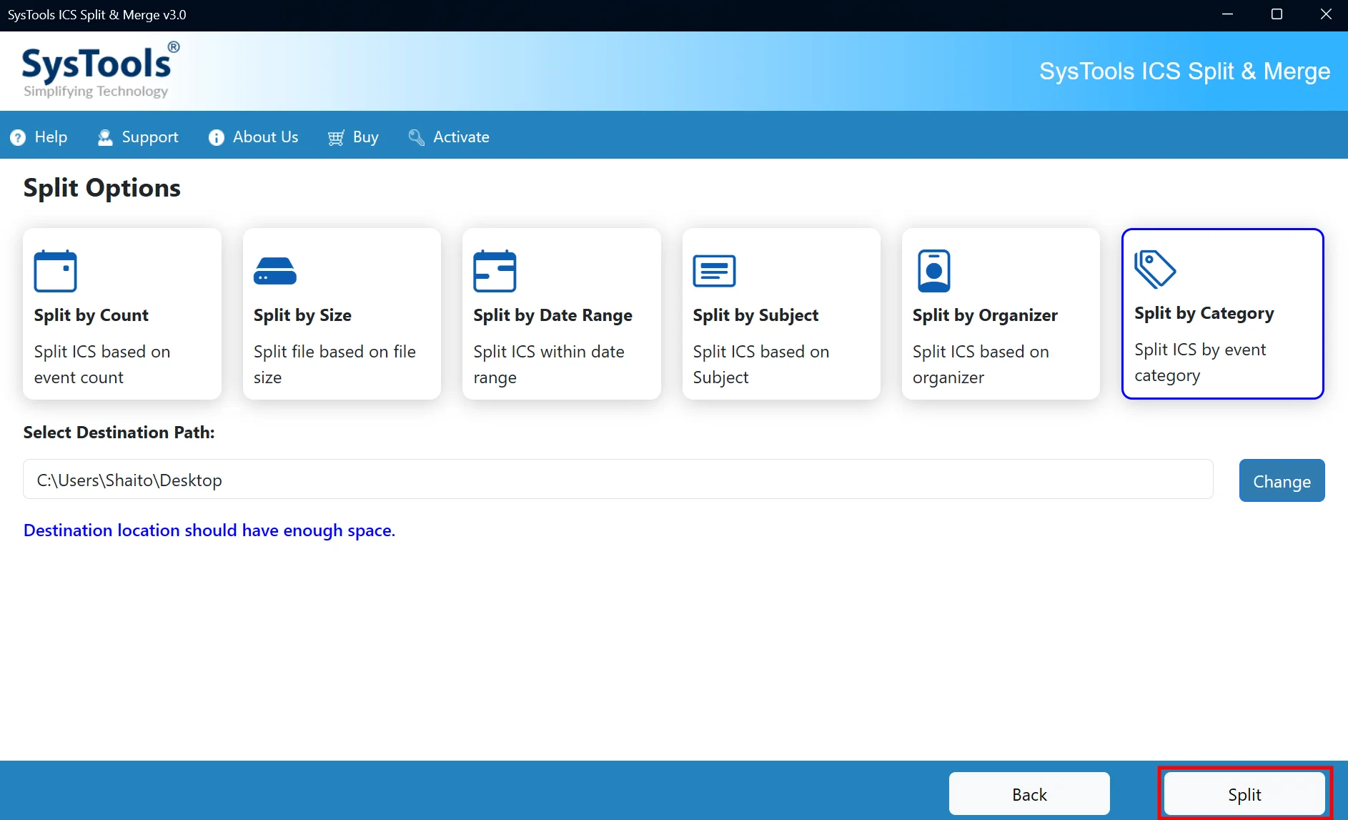Open the Activate menu item
Screen dimensions: 1348x820
pyautogui.click(x=449, y=137)
